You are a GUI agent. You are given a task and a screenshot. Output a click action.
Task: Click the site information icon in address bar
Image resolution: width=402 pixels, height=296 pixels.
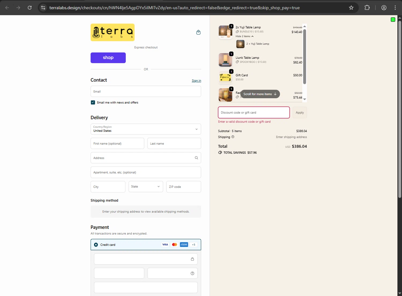coord(43,8)
